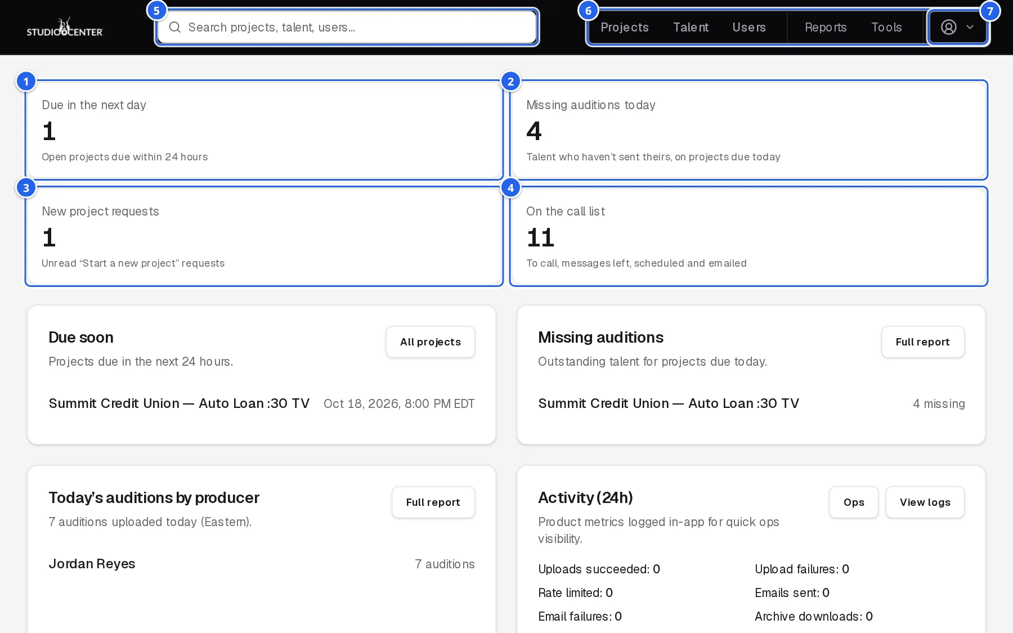The height and width of the screenshot is (633, 1013).
Task: Open the Users nav item
Action: click(748, 27)
